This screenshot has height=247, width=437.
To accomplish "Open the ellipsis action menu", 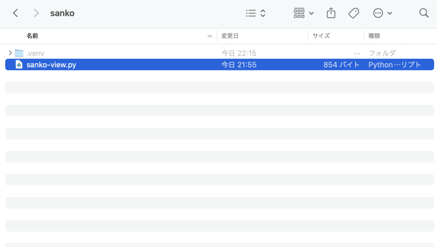I will [x=378, y=13].
